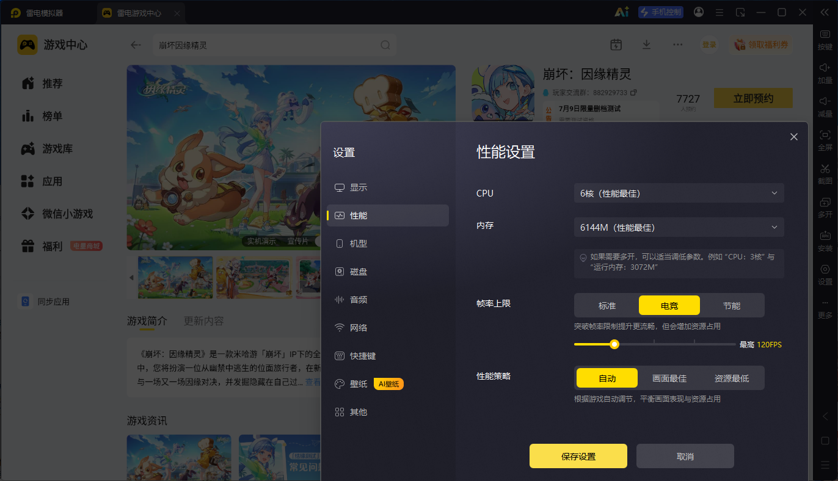Open user account icon in title bar
Image resolution: width=838 pixels, height=481 pixels.
click(699, 12)
